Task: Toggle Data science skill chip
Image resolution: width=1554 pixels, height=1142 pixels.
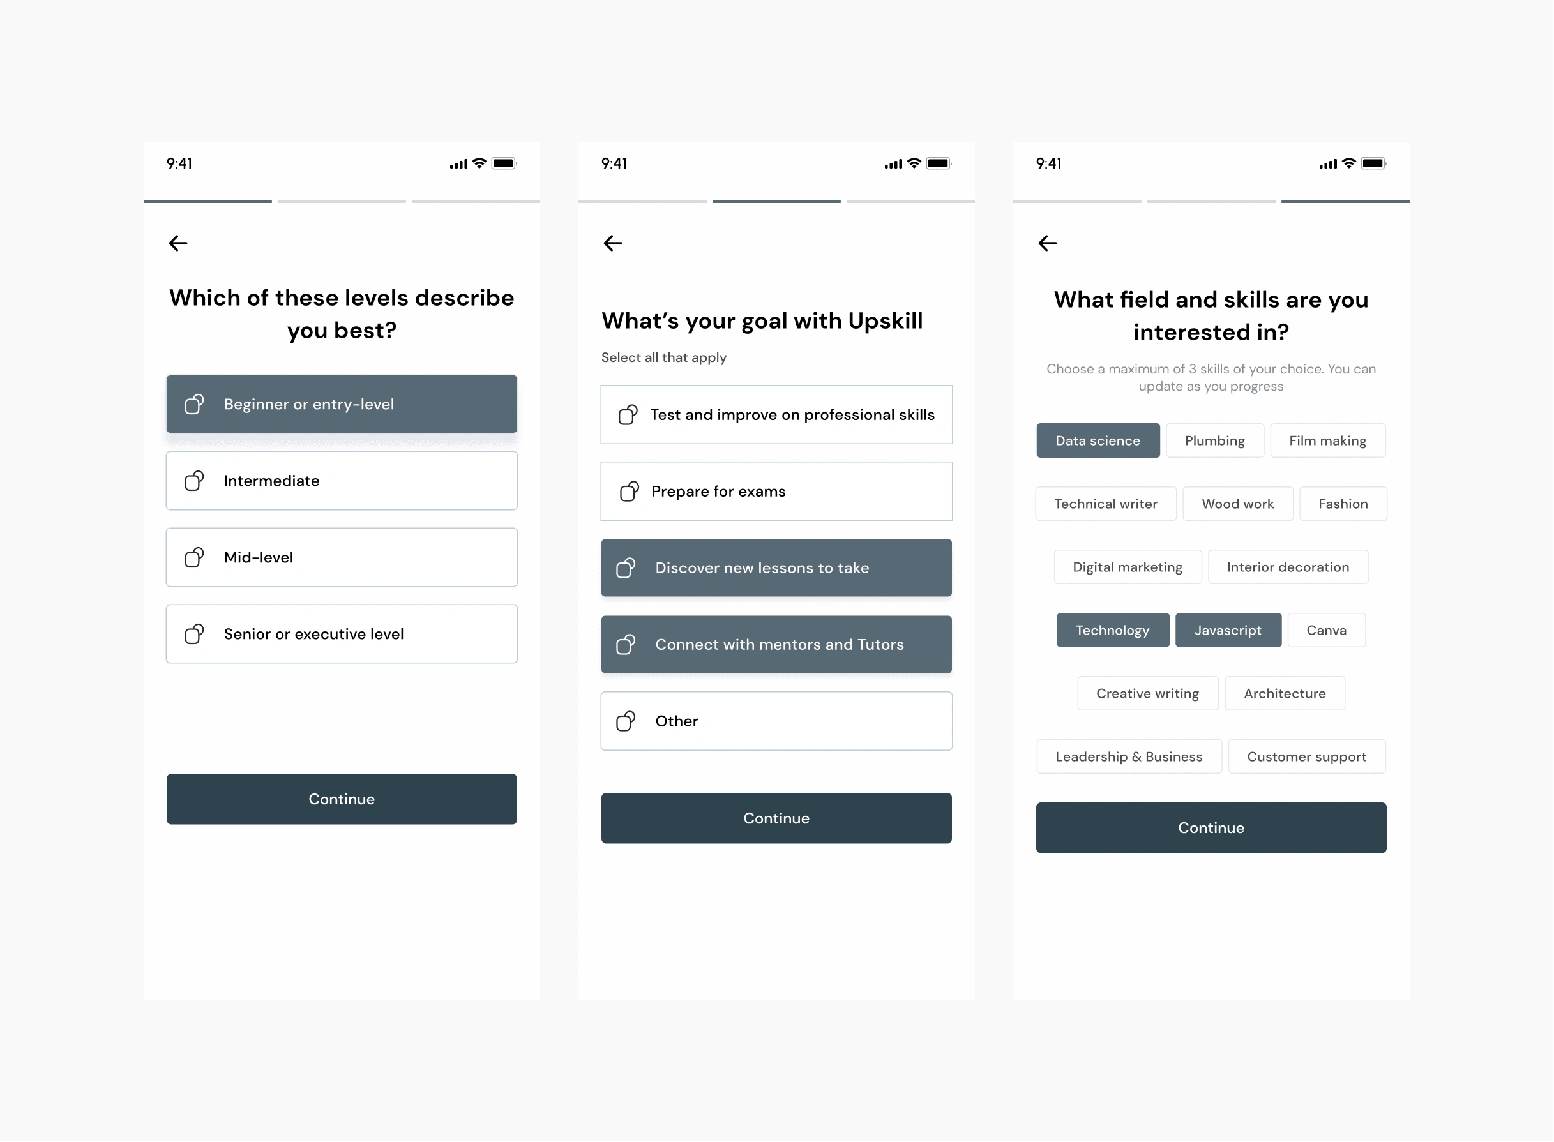Action: (x=1096, y=440)
